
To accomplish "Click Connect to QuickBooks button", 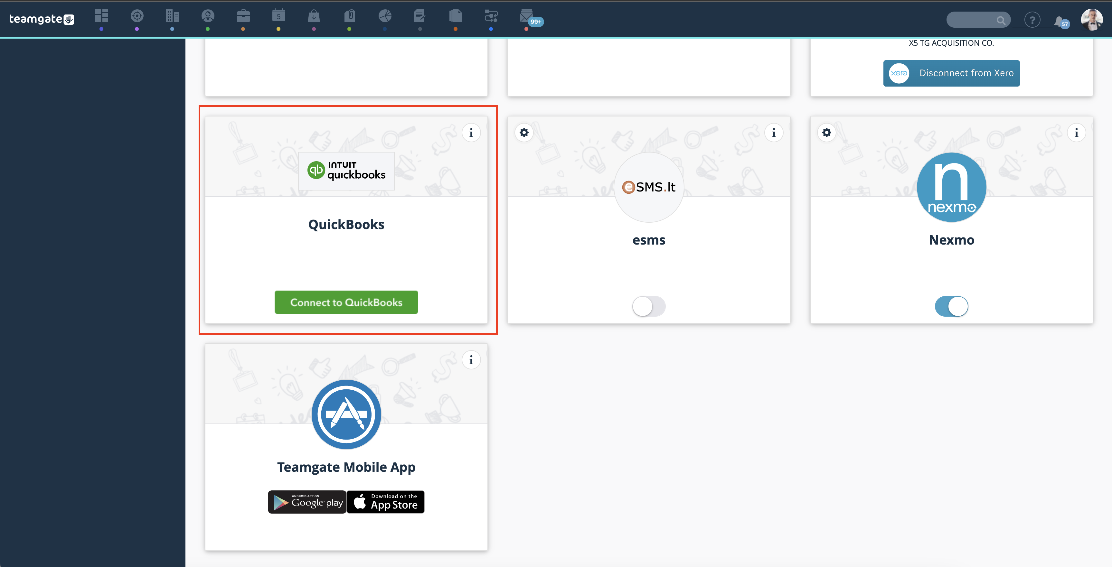I will 346,302.
